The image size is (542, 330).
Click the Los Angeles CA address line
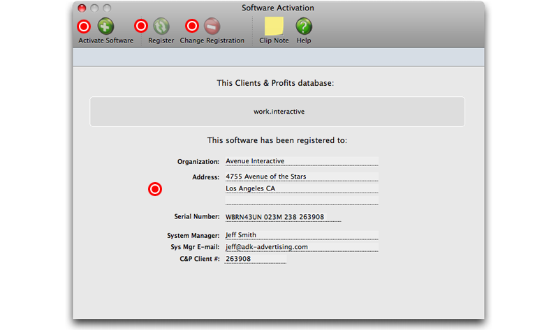(x=302, y=188)
